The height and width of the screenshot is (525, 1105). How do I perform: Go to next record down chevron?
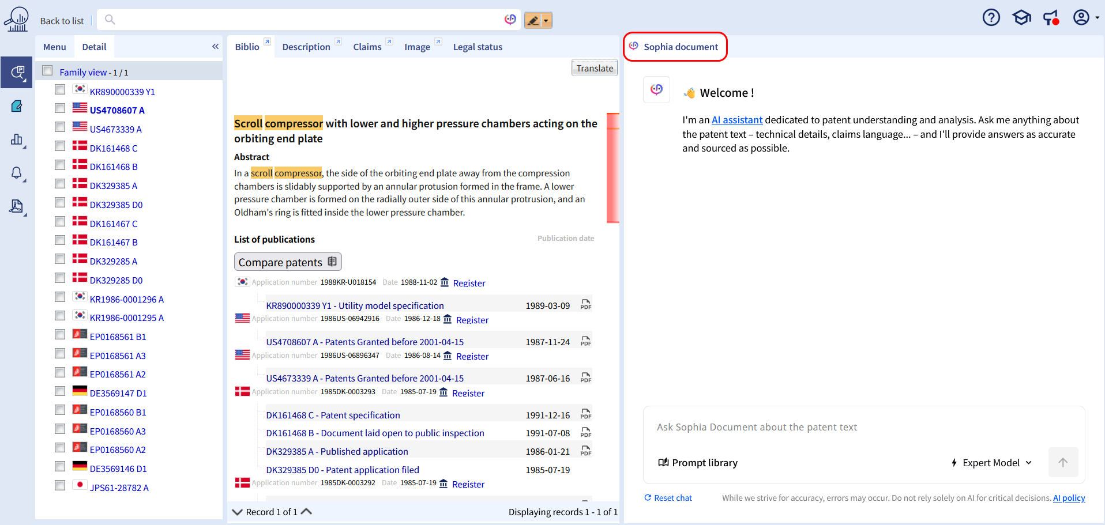[x=237, y=512]
